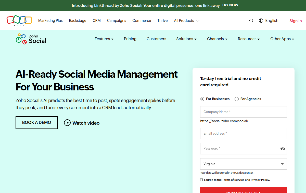Select the For Agencies radio button
The width and height of the screenshot is (306, 193).
coord(237,99)
